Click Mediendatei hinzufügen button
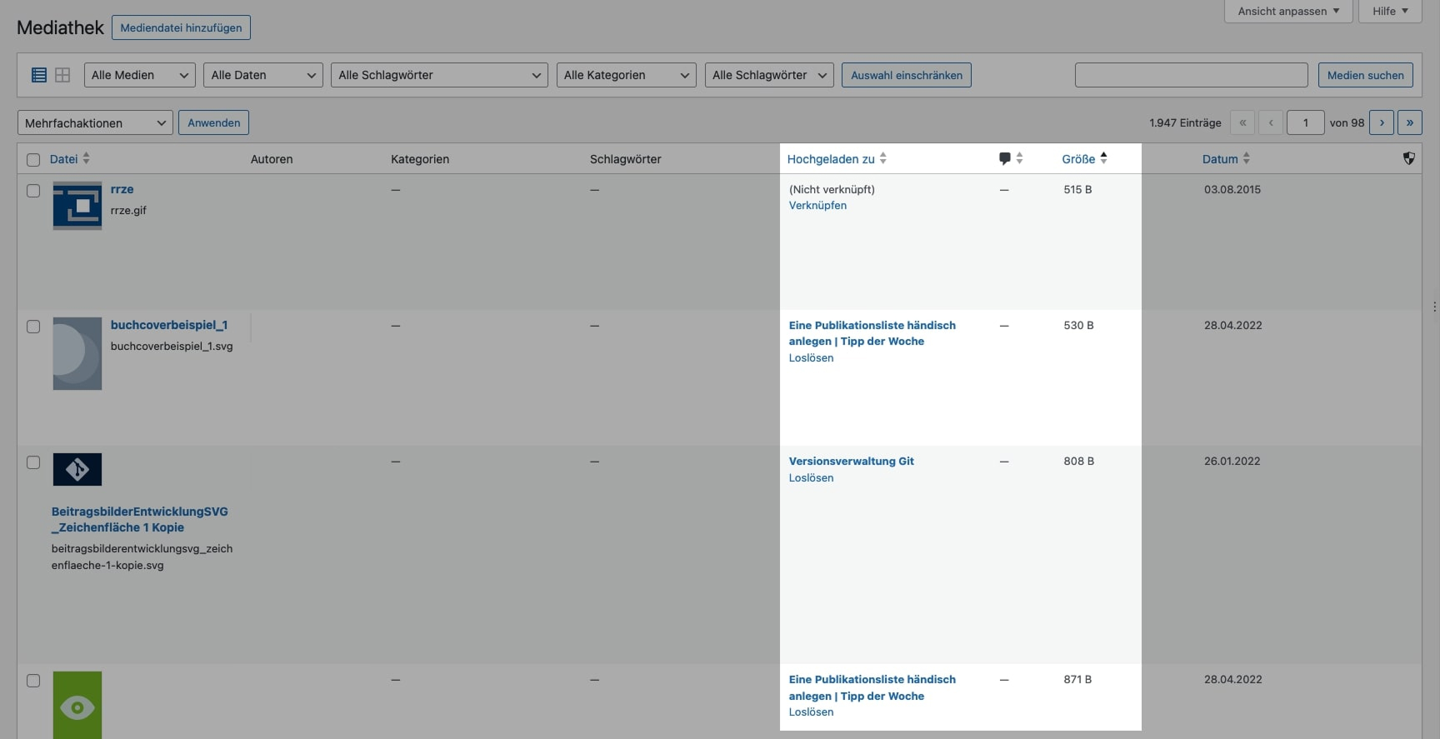 click(x=181, y=27)
